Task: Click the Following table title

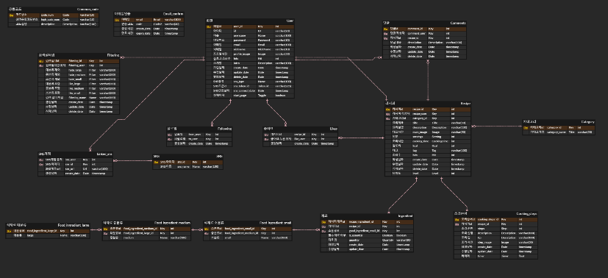Action: (x=224, y=129)
